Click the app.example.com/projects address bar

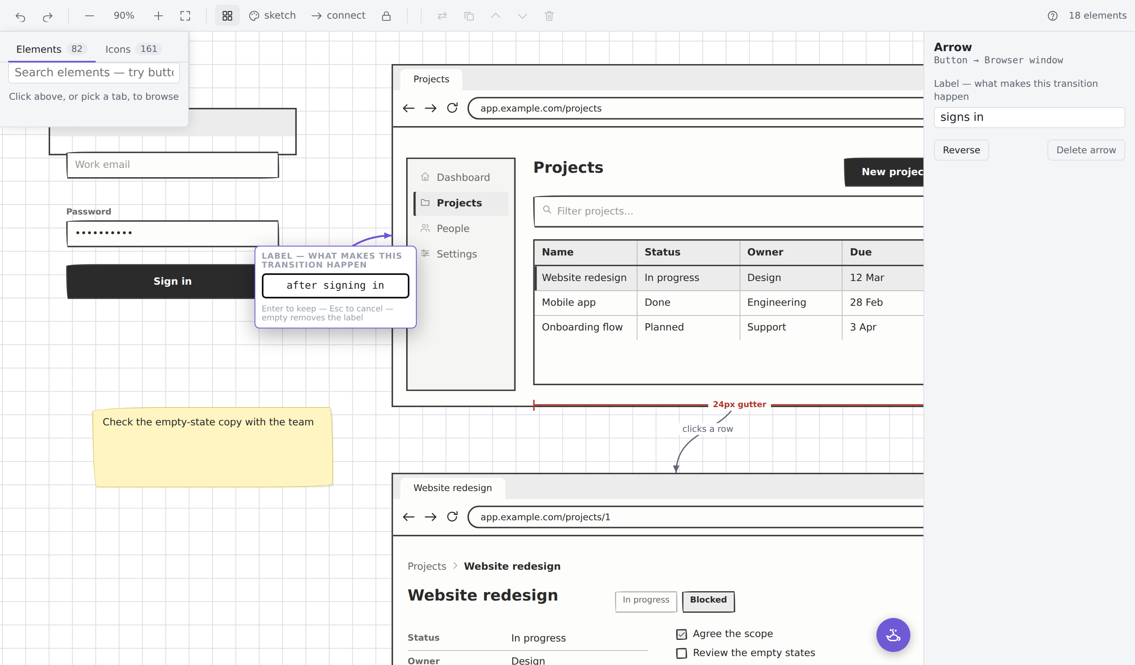click(696, 108)
